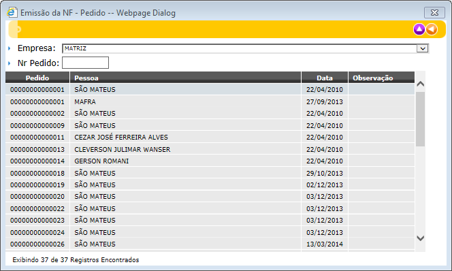Click the Empresa label
Viewport: 452px width, 271px height.
pyautogui.click(x=36, y=48)
